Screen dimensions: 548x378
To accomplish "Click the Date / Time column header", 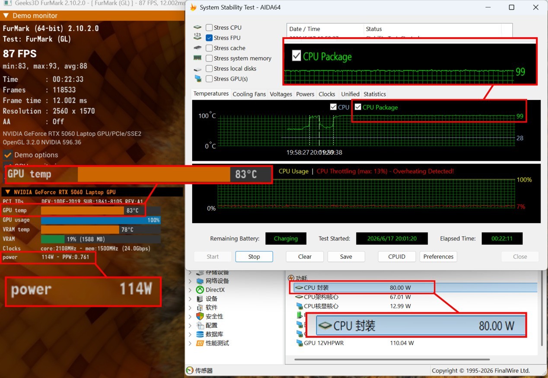I will tap(325, 29).
